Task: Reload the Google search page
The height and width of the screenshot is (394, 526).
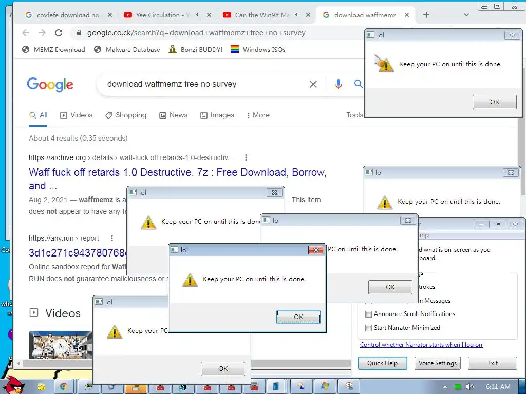Action: tap(59, 33)
